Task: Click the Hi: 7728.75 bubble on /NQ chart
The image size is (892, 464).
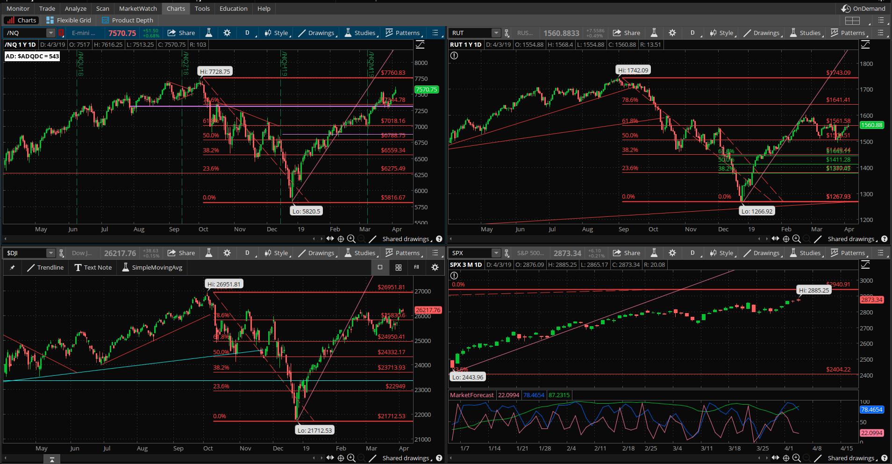Action: tap(215, 71)
